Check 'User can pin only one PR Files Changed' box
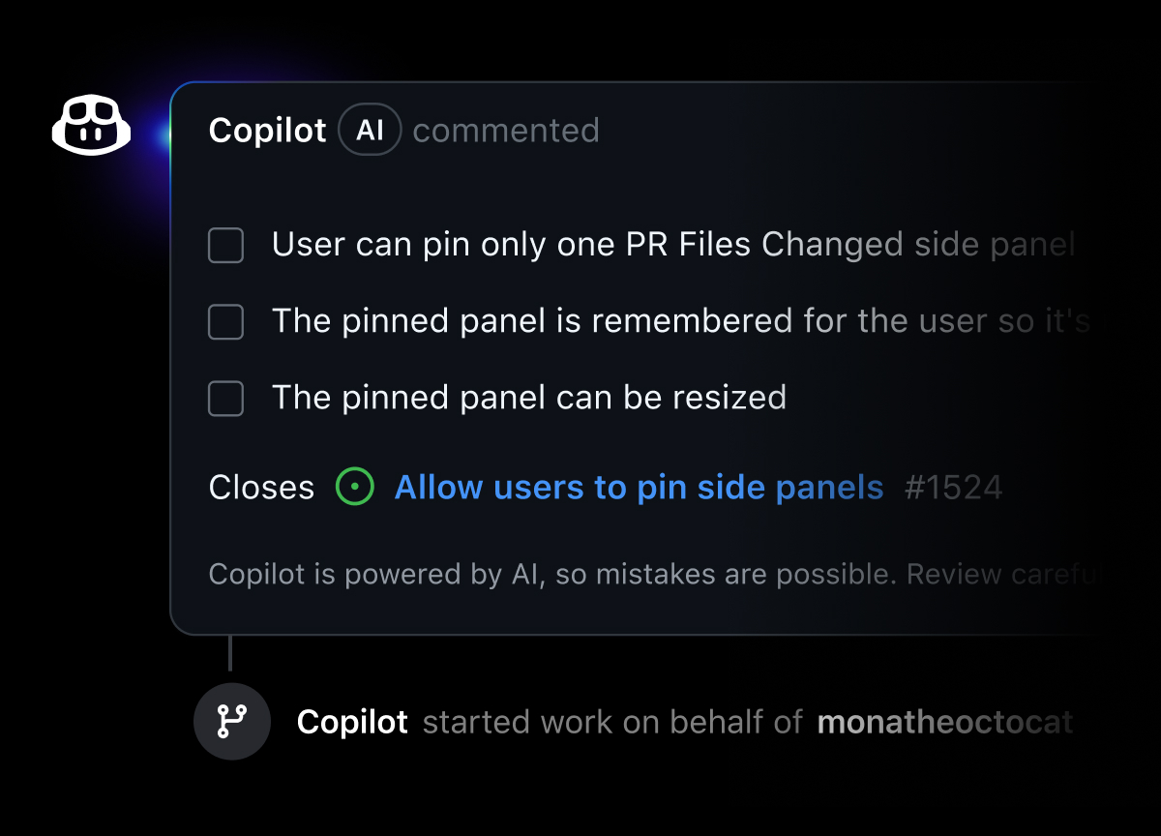1161x836 pixels. pyautogui.click(x=224, y=245)
